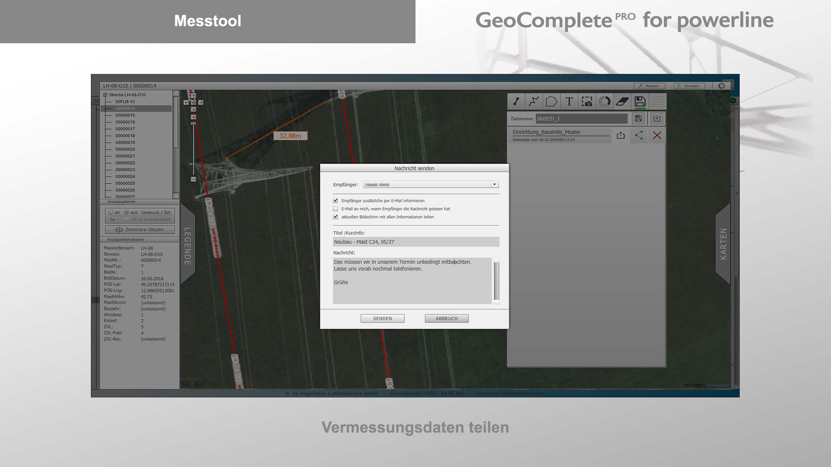
Task: Click the Nachricht text scrollbar
Action: pyautogui.click(x=496, y=280)
